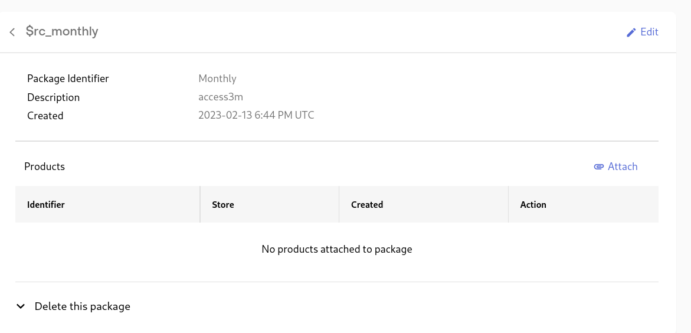Click the $rc_monthly page title
The image size is (691, 333).
click(62, 31)
